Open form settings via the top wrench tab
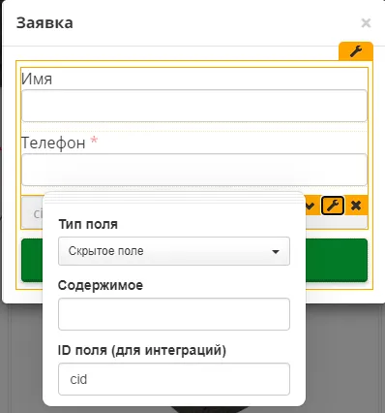This screenshot has height=413, width=385. click(356, 51)
